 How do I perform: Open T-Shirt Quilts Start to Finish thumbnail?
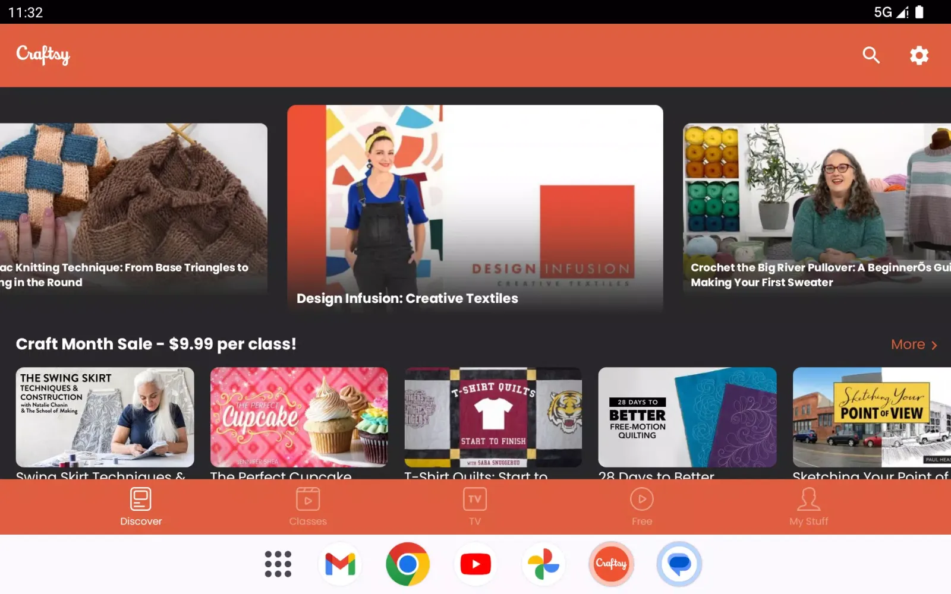(x=493, y=417)
